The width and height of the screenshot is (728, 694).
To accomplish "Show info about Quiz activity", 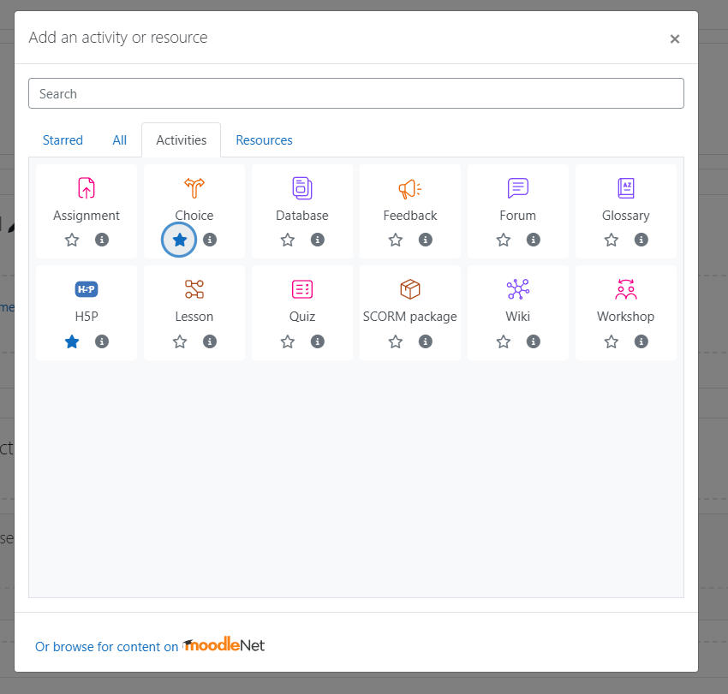I will tap(318, 341).
